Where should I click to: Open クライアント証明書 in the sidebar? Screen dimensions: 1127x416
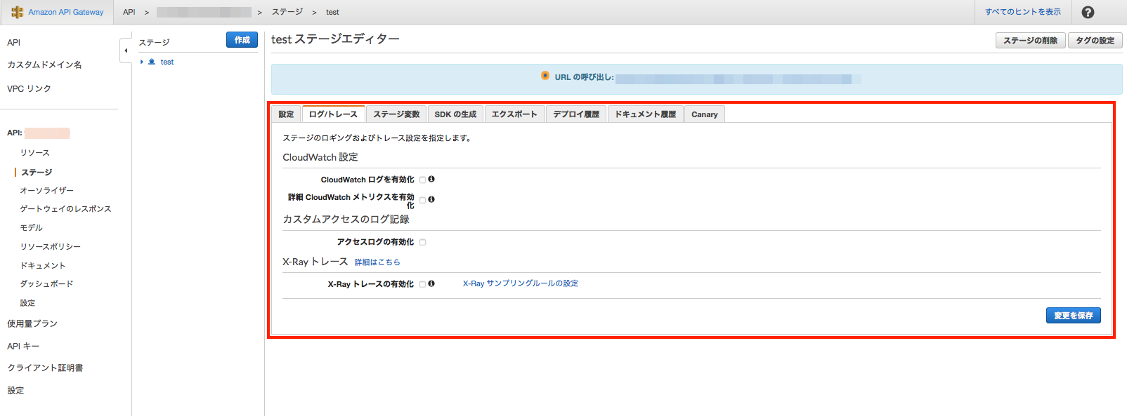(x=45, y=368)
